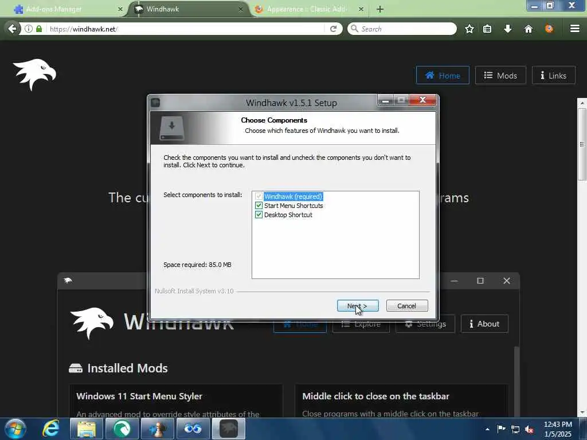Close the Appearance Classic Add-ons tab
The width and height of the screenshot is (587, 440).
[x=361, y=9]
